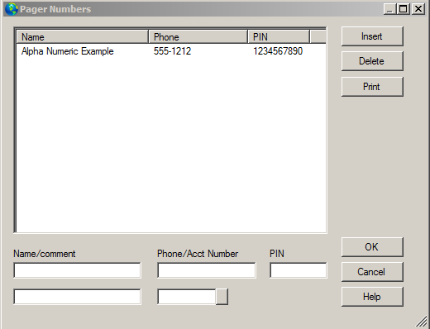430x329 pixels.
Task: Select the 555-1212 phone cell
Action: coord(172,51)
